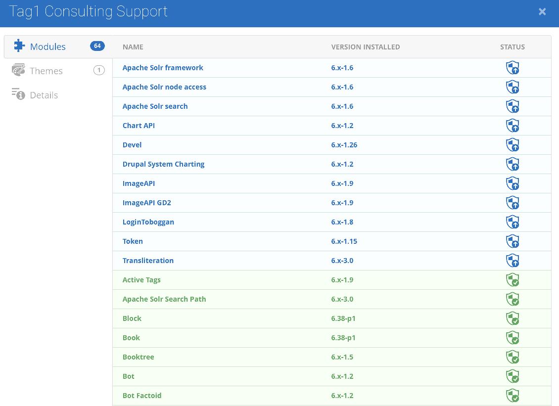Open the Booktree module link
The height and width of the screenshot is (406, 559).
[x=139, y=357]
